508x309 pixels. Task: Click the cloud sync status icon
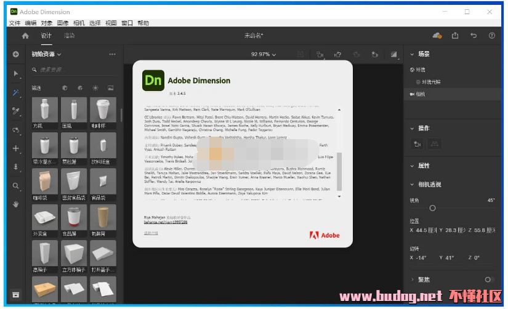(437, 36)
